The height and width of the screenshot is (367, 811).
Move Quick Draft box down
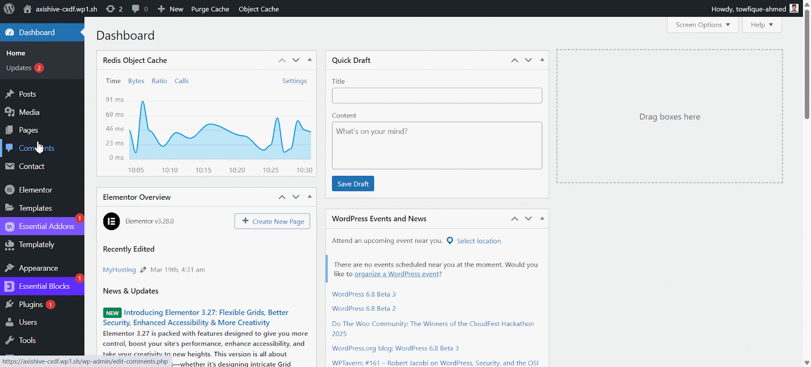528,60
